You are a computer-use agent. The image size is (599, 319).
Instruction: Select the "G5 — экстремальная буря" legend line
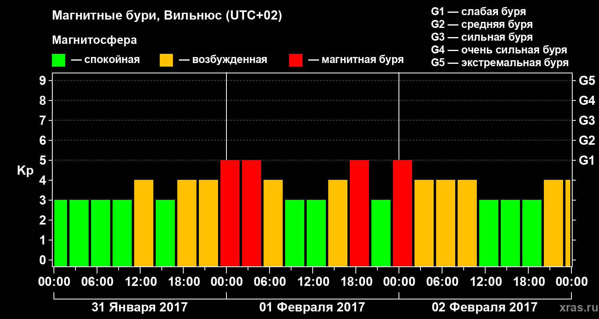tap(500, 63)
